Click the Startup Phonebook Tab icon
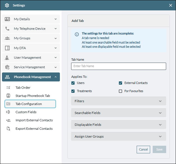 (8, 96)
